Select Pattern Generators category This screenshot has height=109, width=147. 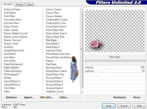(x=13, y=71)
